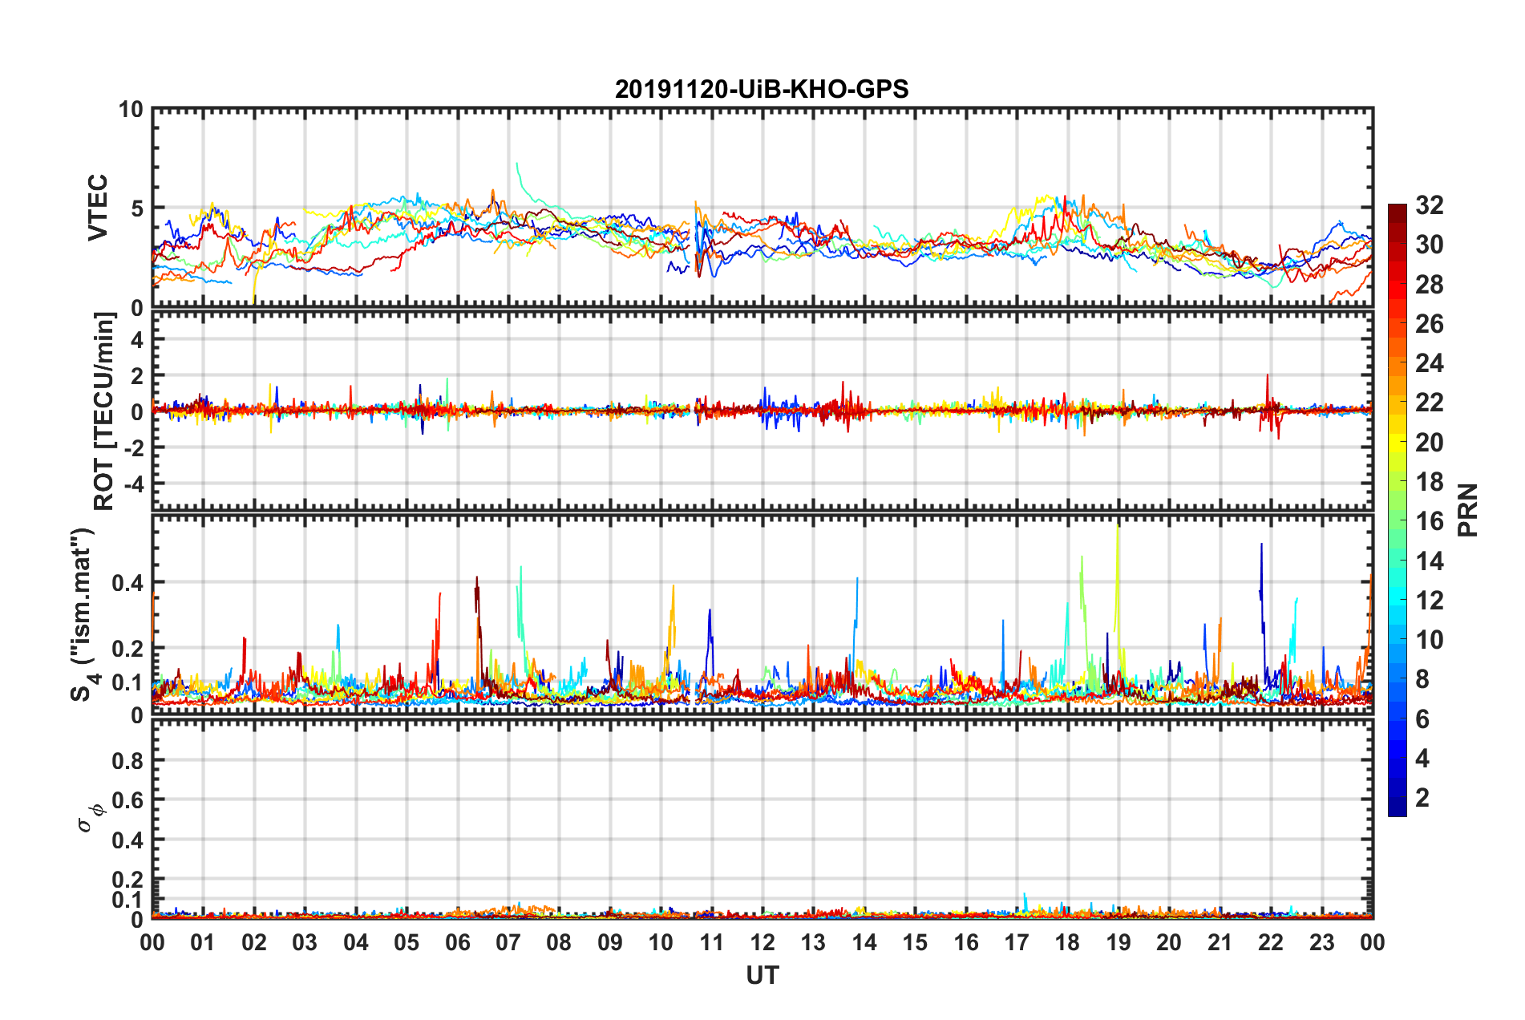The image size is (1525, 1020).
Task: Click colorbar tick label 26
Action: pyautogui.click(x=1429, y=324)
